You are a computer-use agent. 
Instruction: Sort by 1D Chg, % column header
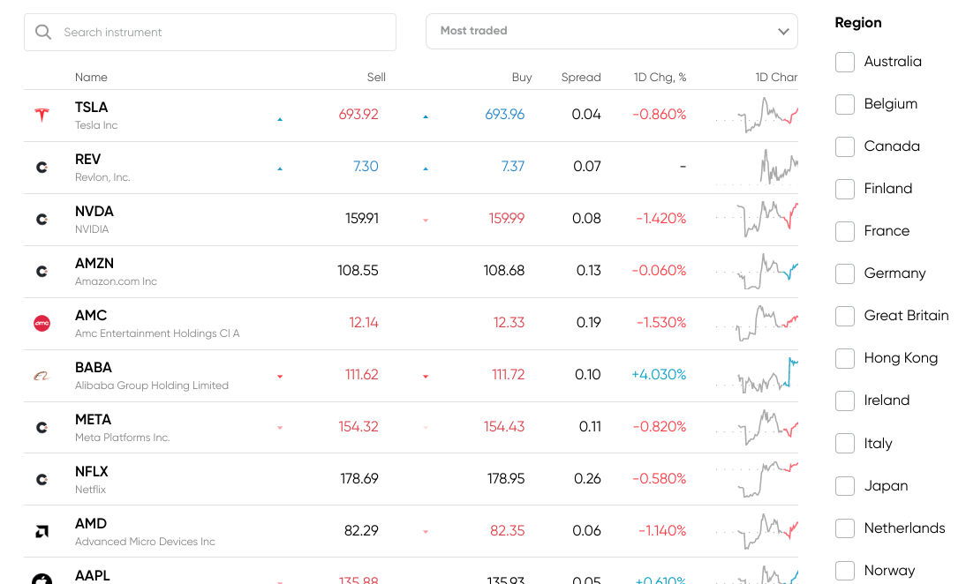point(660,78)
